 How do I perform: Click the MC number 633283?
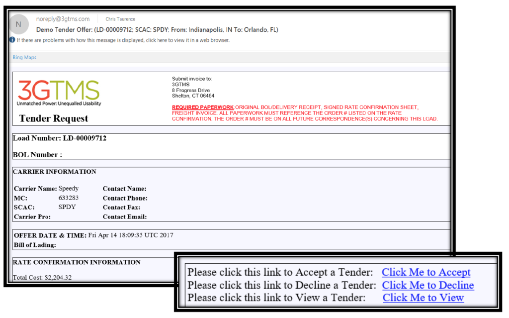[x=69, y=198]
